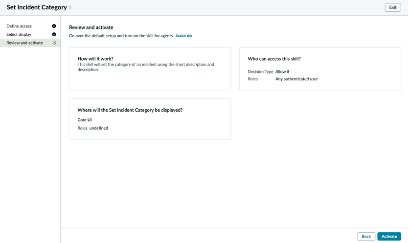The image size is (408, 243).
Task: Click the Any authenticated user role value
Action: click(x=296, y=79)
